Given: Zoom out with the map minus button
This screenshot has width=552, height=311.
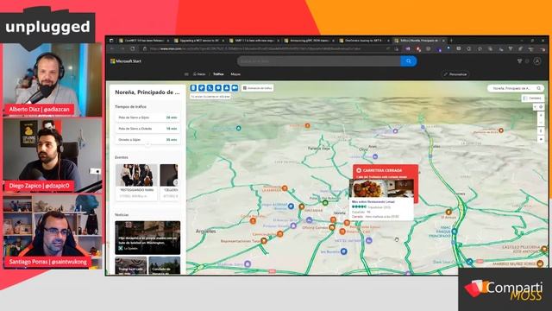Looking at the screenshot, I should [x=542, y=123].
